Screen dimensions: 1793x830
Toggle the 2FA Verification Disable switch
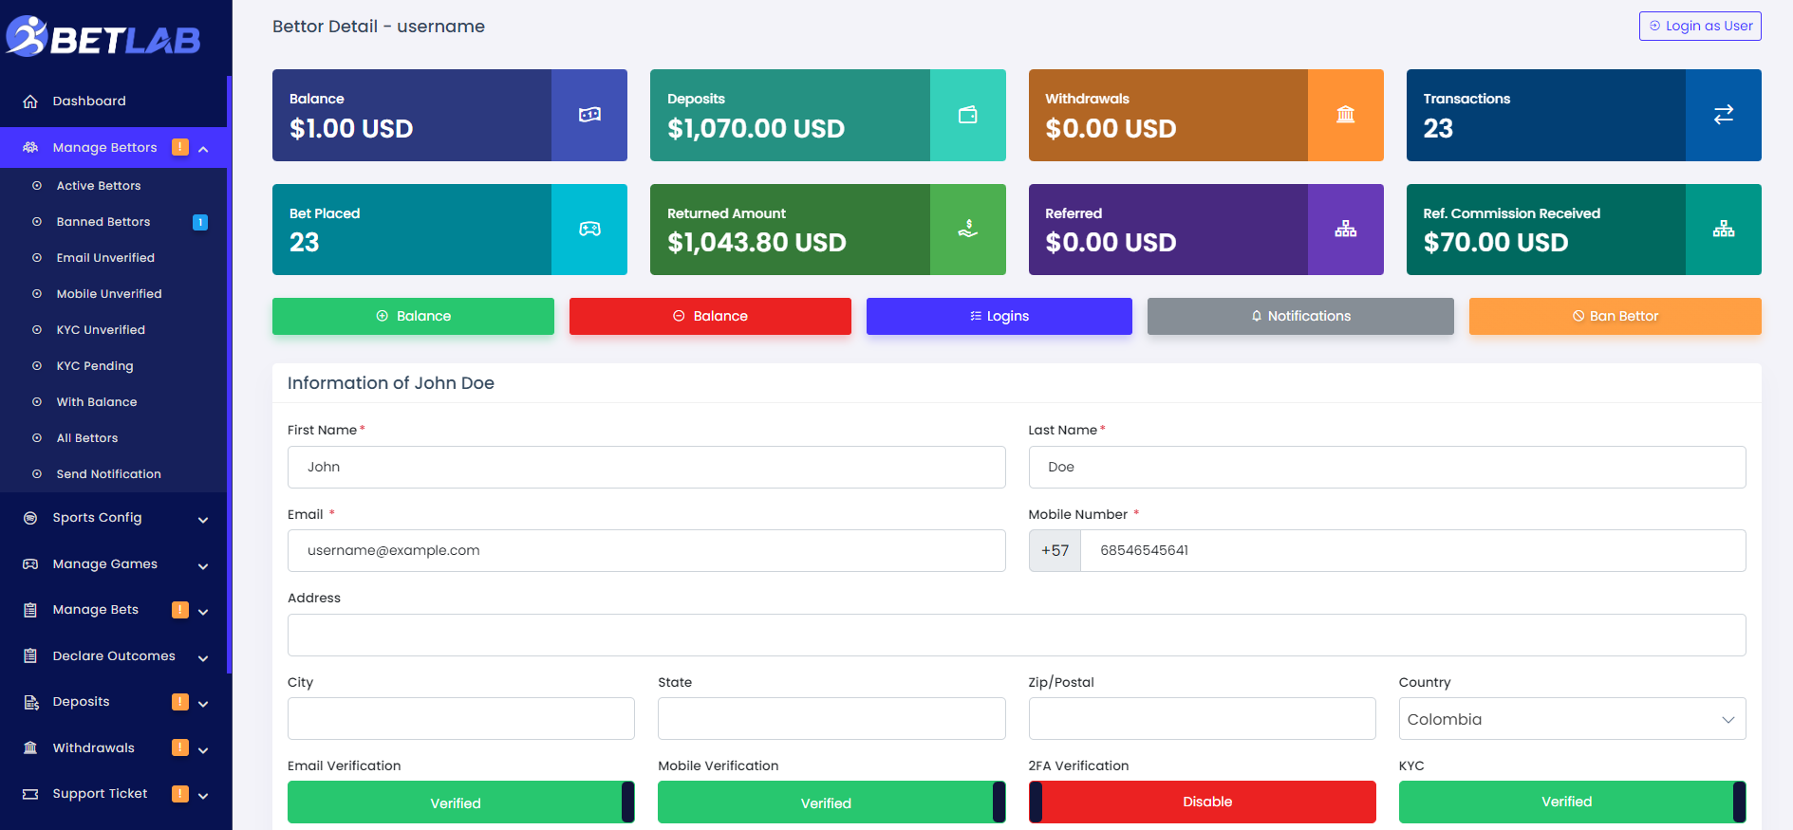1202,802
